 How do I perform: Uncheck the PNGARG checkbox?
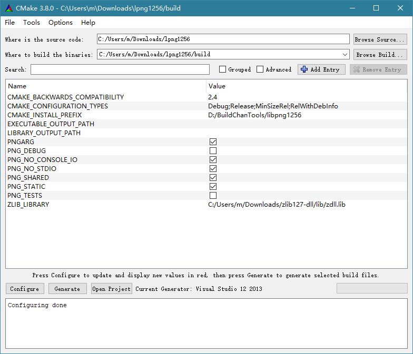click(x=213, y=142)
